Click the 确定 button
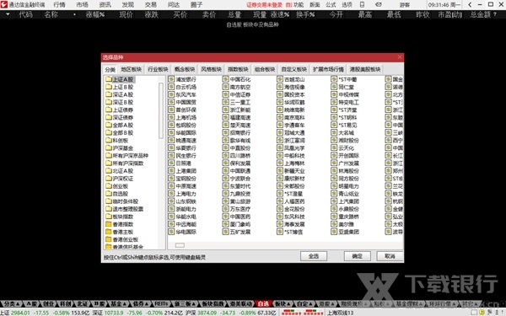The width and height of the screenshot is (506, 316). tap(358, 256)
